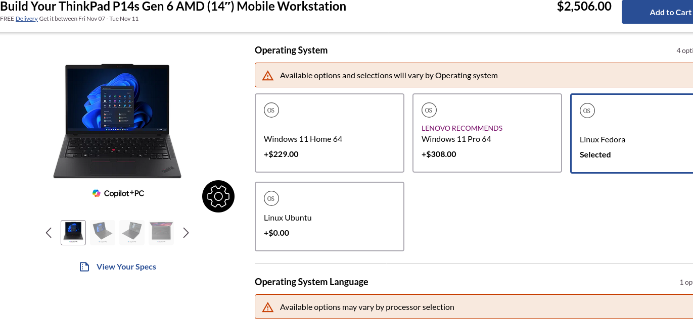Click the View Your Specs document icon
Viewport: 693px width, 321px height.
[x=84, y=266]
